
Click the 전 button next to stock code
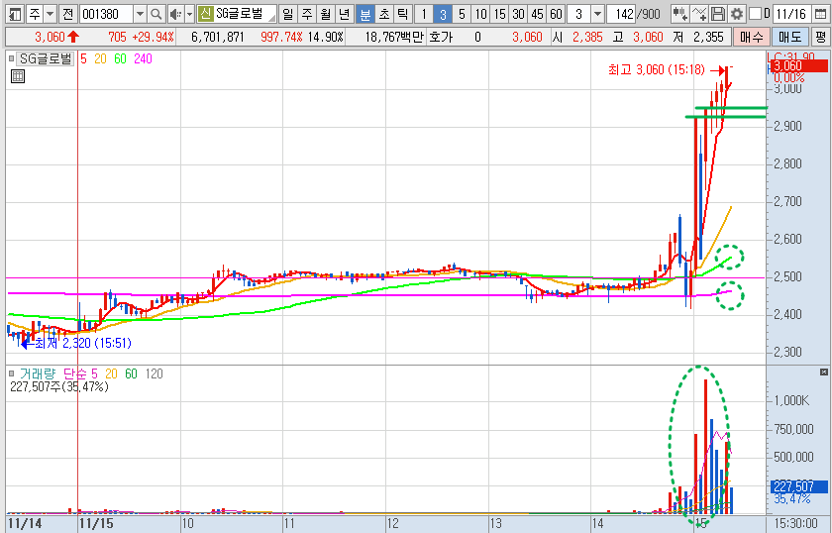(67, 14)
